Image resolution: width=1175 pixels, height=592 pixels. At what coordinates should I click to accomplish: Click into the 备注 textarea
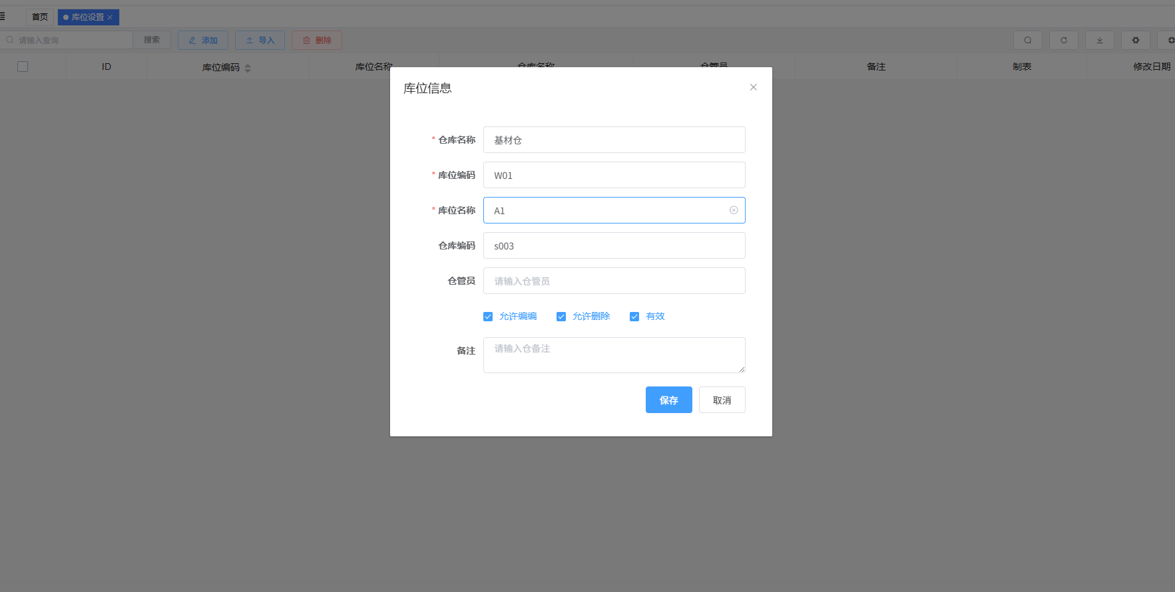click(x=613, y=355)
